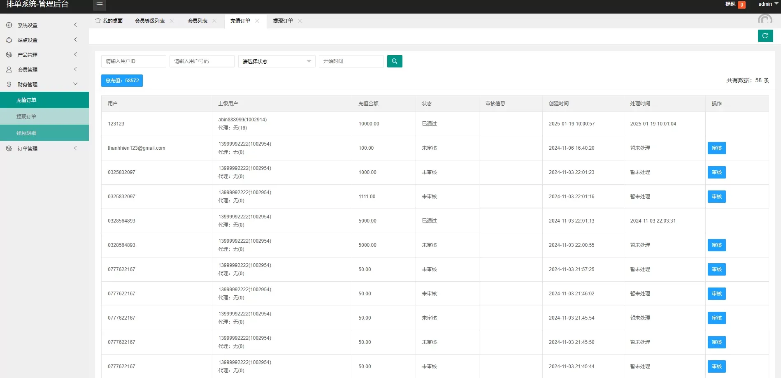
Task: Select the 系统设置 gear icon
Action: point(9,25)
